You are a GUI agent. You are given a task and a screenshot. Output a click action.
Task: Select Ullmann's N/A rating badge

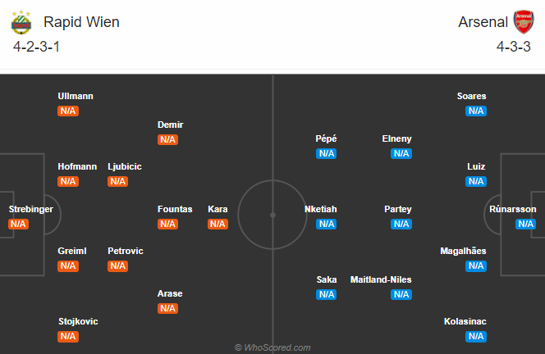[68, 111]
